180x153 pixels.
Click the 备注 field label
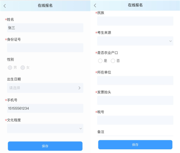click(101, 132)
